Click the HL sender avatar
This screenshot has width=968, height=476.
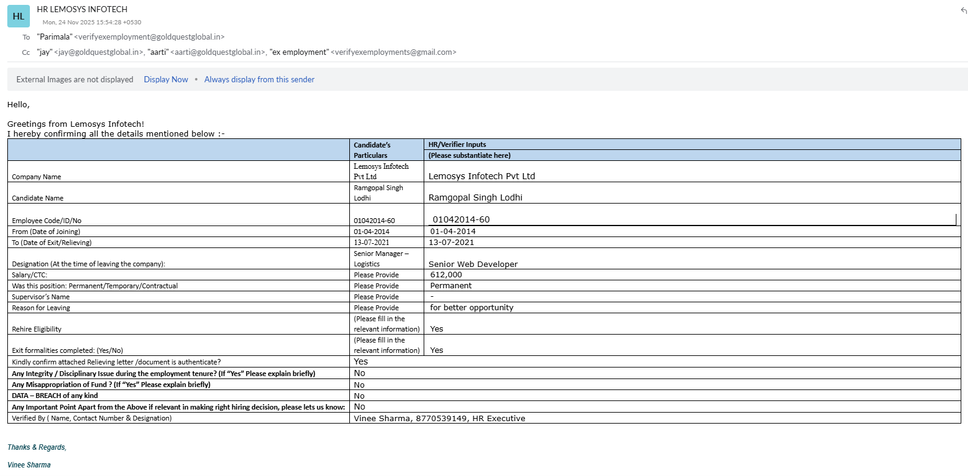[x=18, y=16]
